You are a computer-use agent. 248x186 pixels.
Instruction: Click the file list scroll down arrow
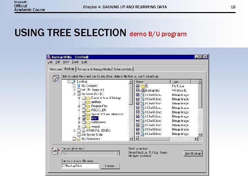[200, 135]
